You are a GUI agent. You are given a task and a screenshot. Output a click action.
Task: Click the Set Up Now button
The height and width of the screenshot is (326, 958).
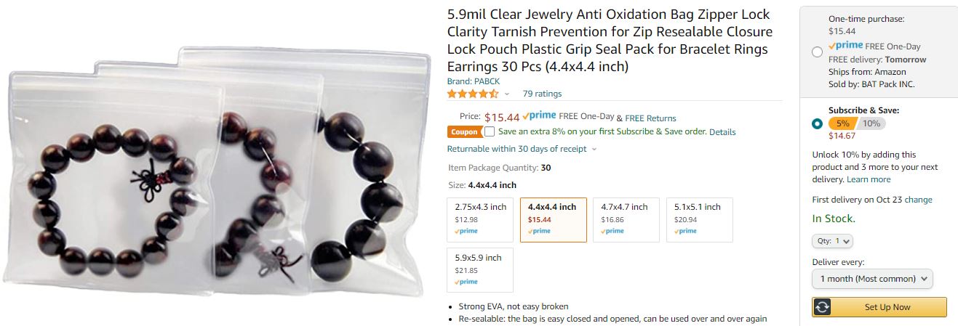[x=879, y=307]
